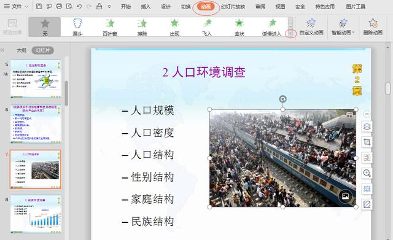The image size is (393, 240).
Task: Click the image replace icon on picture
Action: pos(345,196)
